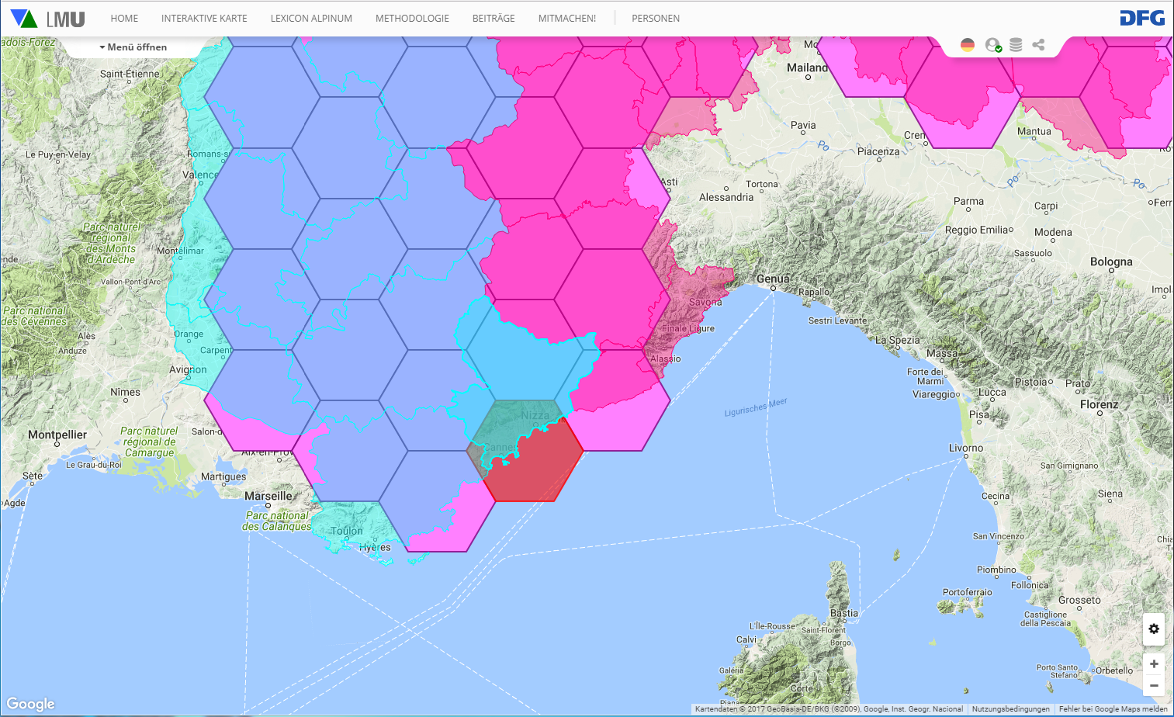The image size is (1174, 717).
Task: Open BEITRÄGE in the top navigation
Action: click(493, 19)
